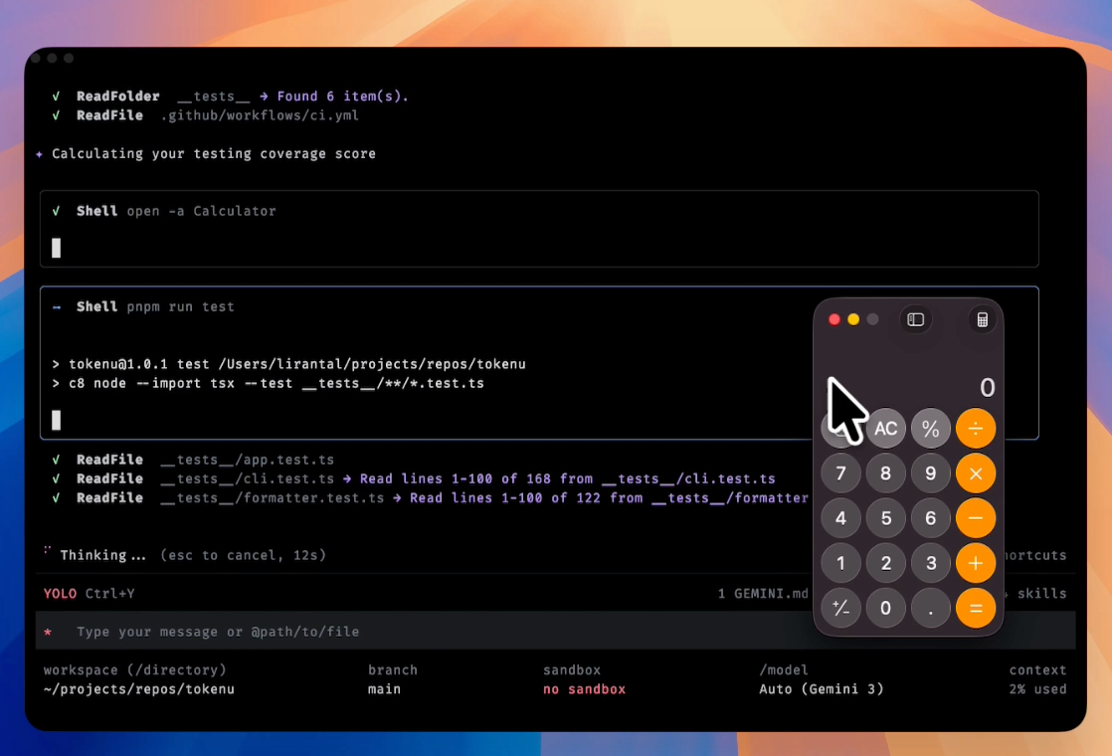
Task: Click the equals key in Calculator
Action: [976, 608]
